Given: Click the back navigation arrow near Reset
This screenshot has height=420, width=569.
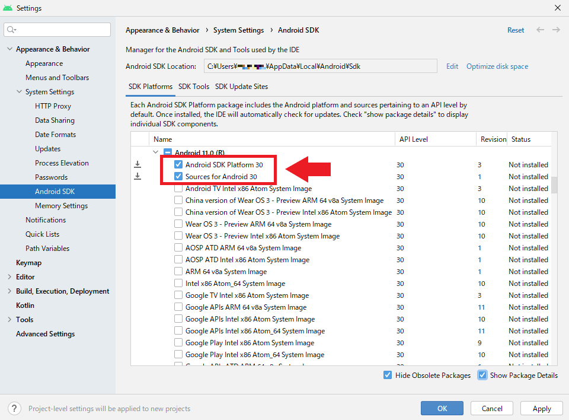Looking at the screenshot, I should pyautogui.click(x=540, y=30).
